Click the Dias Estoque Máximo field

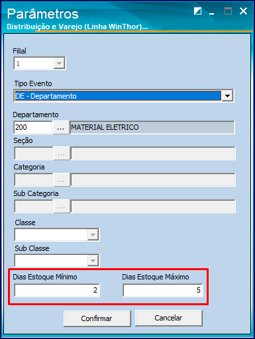(x=163, y=290)
